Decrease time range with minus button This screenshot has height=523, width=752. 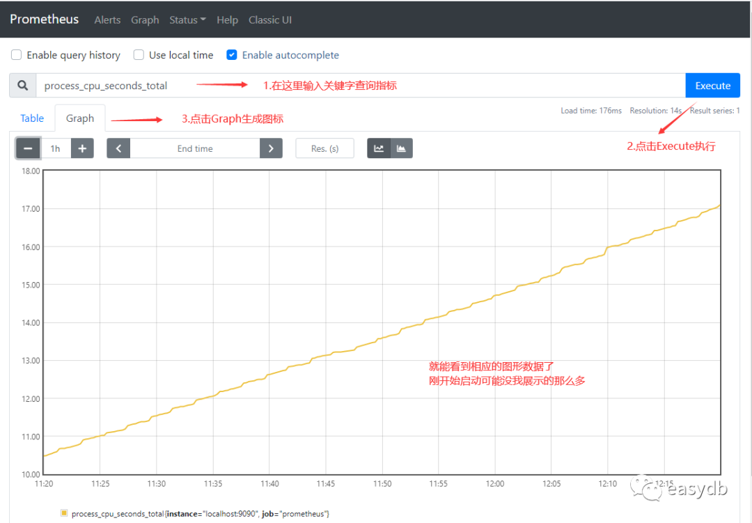(28, 148)
